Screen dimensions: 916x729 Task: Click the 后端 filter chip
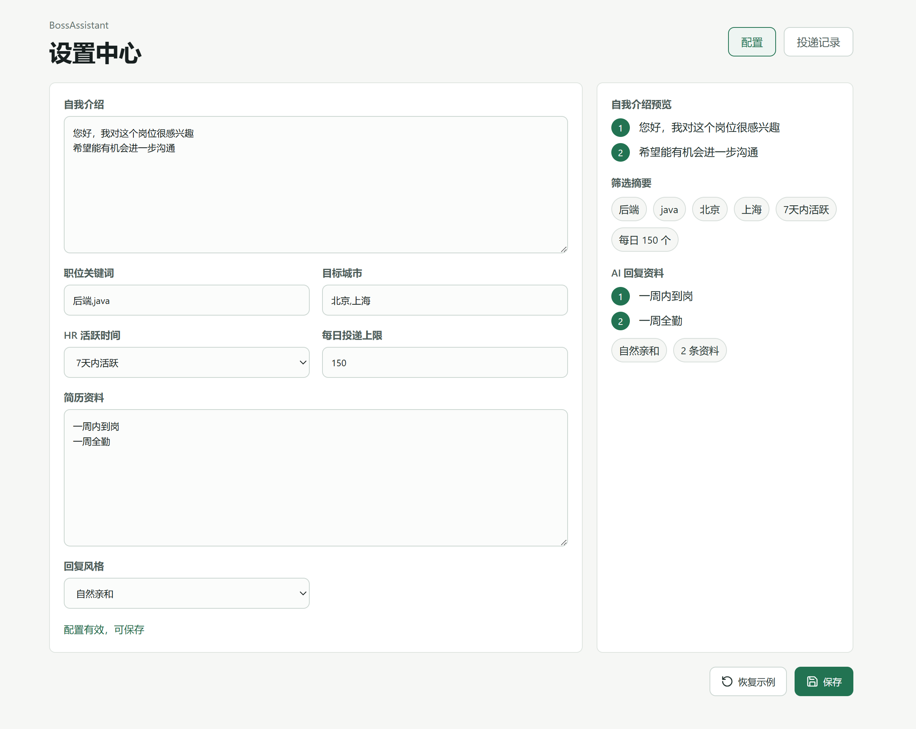click(629, 210)
